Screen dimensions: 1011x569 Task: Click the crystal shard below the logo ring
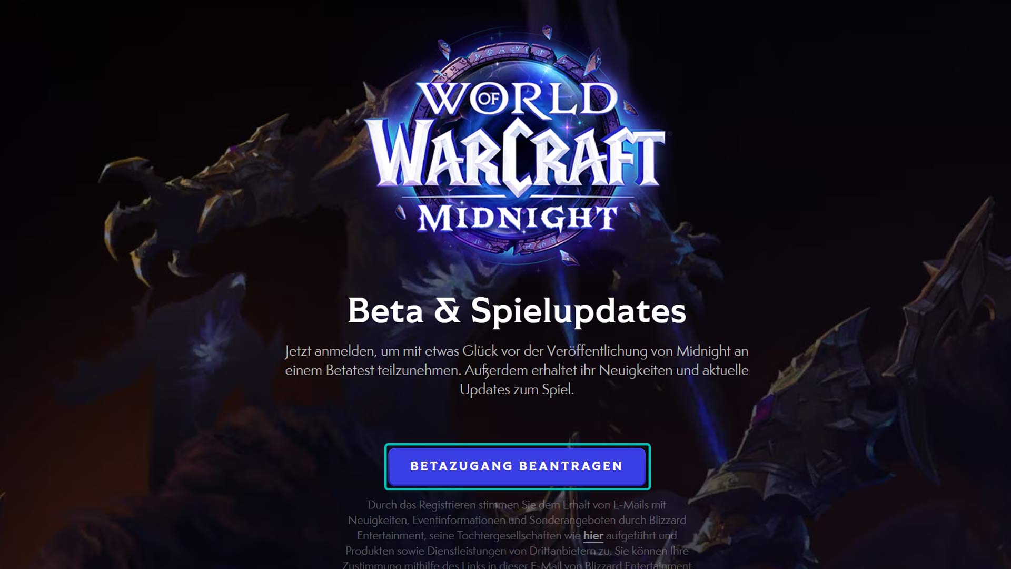pyautogui.click(x=569, y=258)
